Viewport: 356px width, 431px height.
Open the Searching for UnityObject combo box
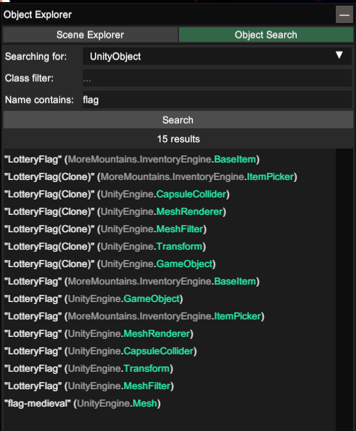click(217, 56)
